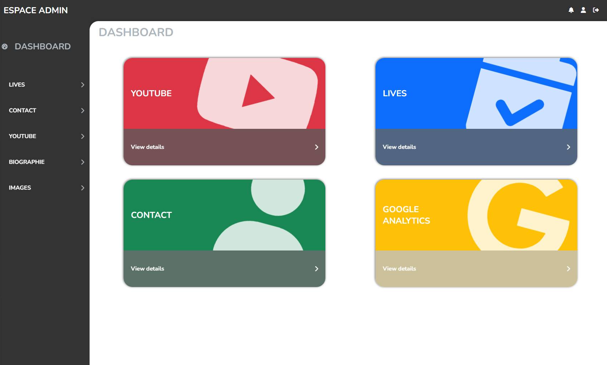Open the DASHBOARD sidebar item

click(43, 47)
